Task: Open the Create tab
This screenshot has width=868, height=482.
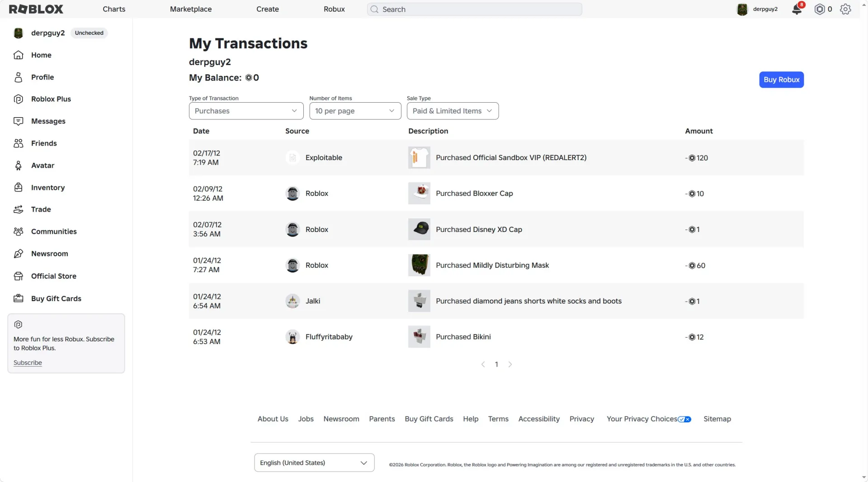Action: (268, 9)
